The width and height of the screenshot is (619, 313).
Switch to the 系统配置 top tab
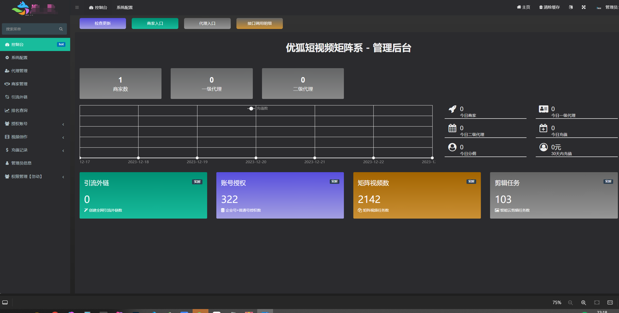pos(125,7)
